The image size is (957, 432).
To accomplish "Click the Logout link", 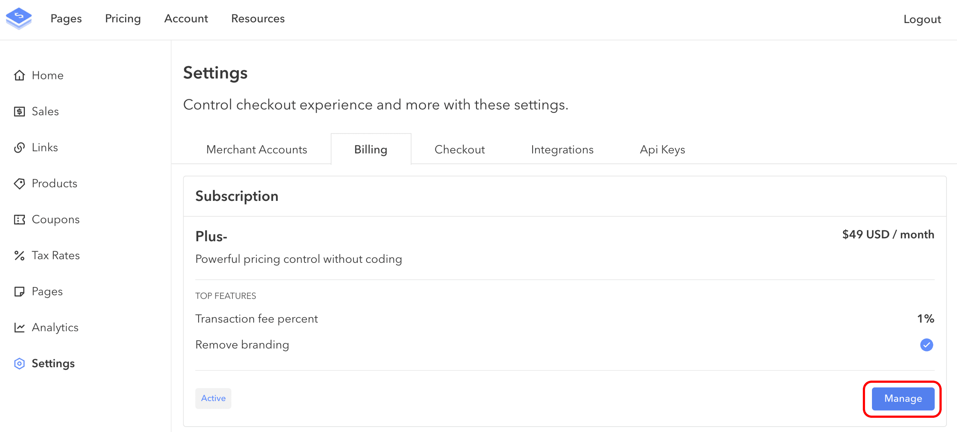I will pos(922,19).
